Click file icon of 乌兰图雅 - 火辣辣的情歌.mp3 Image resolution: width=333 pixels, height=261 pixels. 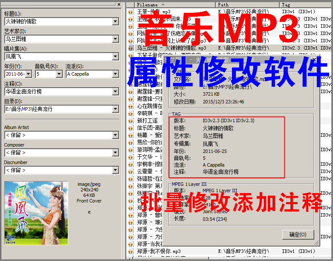point(131,48)
